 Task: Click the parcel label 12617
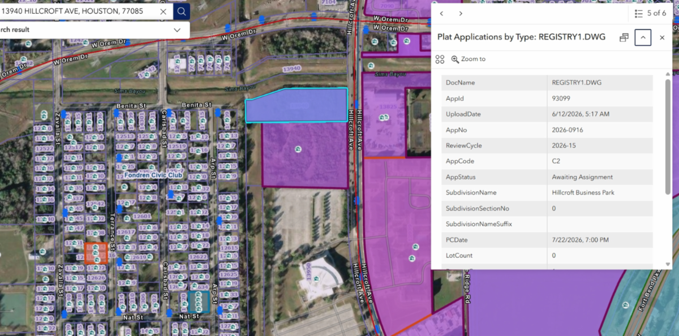126,232
